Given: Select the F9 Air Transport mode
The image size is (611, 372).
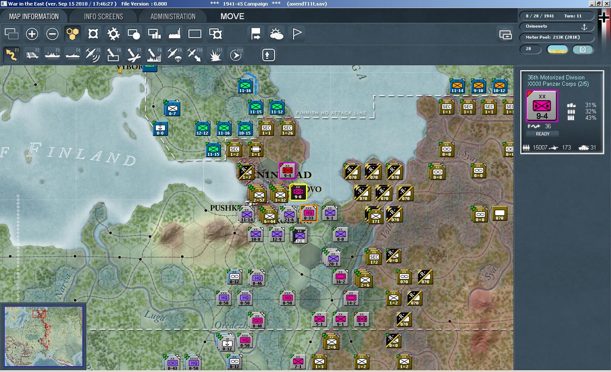Looking at the screenshot, I should (174, 55).
